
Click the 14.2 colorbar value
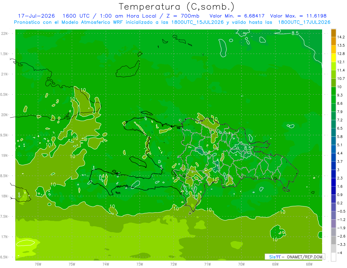coord(341,37)
